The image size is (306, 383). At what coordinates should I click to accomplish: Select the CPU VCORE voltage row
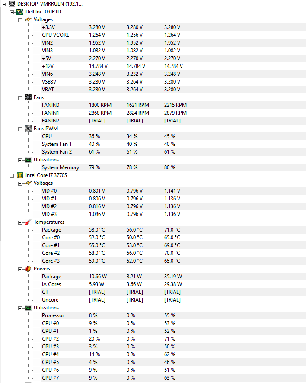(x=55, y=35)
